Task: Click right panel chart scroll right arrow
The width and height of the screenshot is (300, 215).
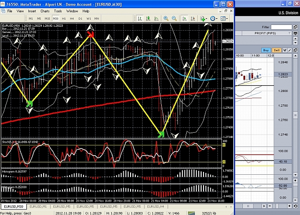Action: [x=264, y=206]
